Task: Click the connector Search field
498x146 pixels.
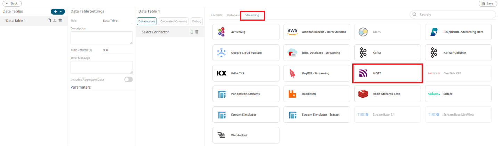Action: pyautogui.click(x=456, y=15)
